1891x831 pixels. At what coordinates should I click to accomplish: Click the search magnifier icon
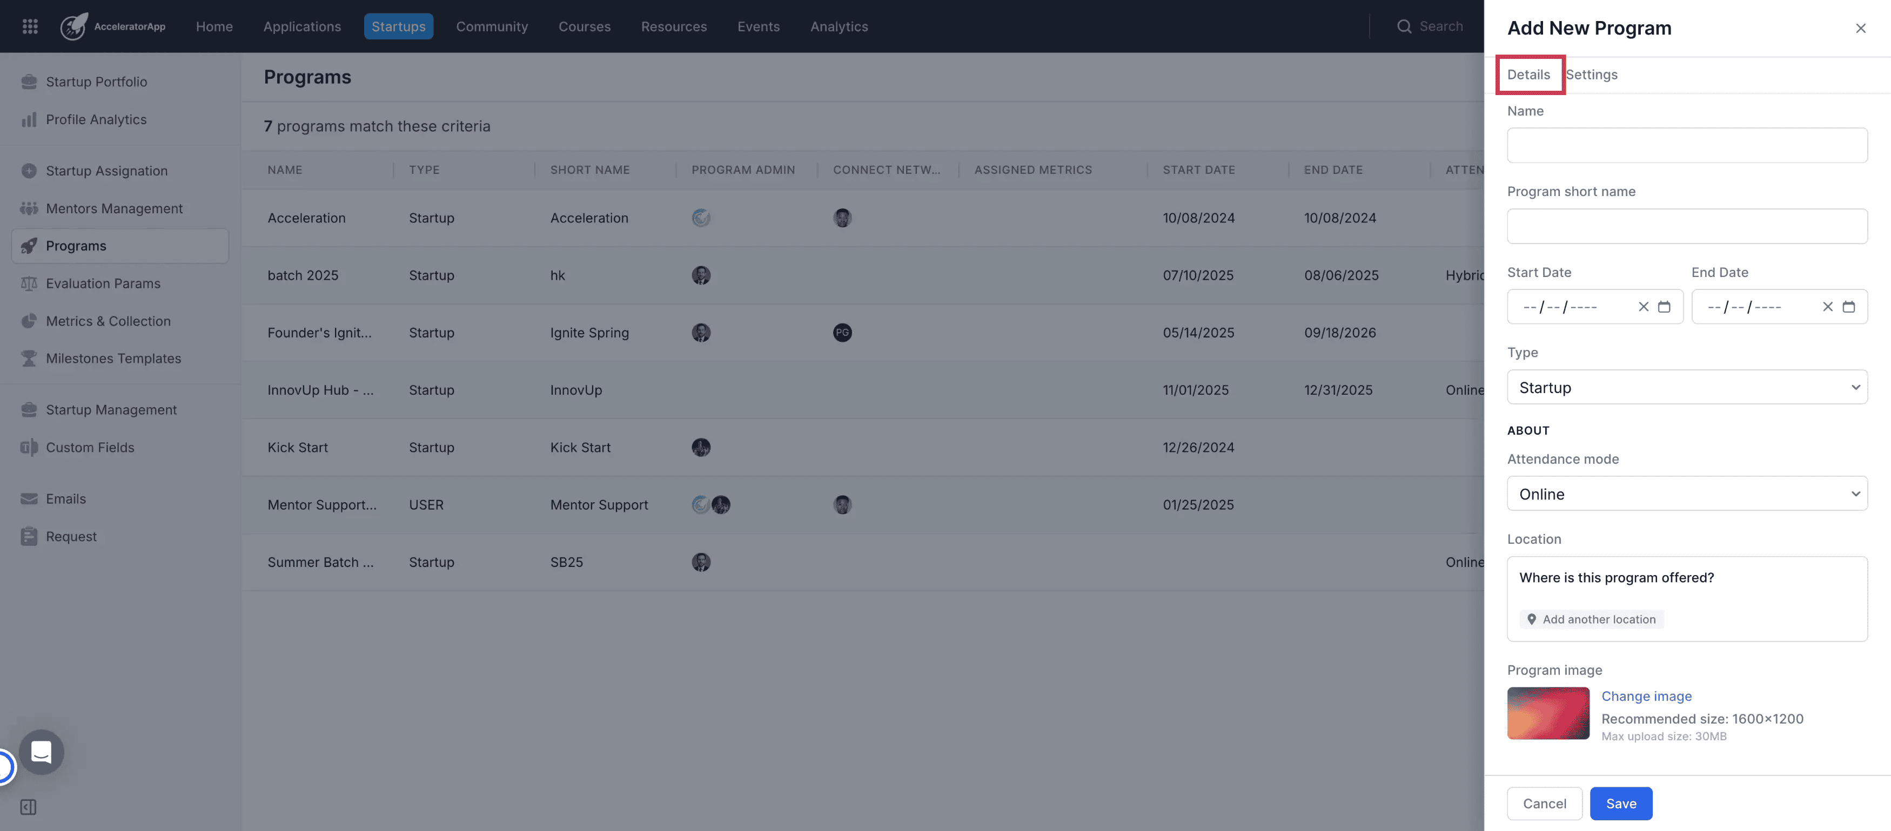[x=1404, y=26]
